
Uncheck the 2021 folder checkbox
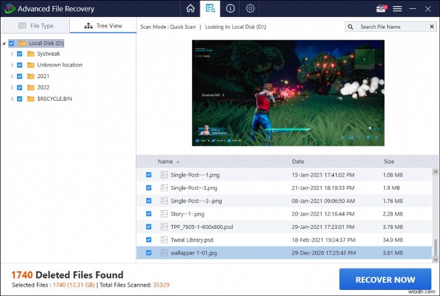click(x=20, y=76)
